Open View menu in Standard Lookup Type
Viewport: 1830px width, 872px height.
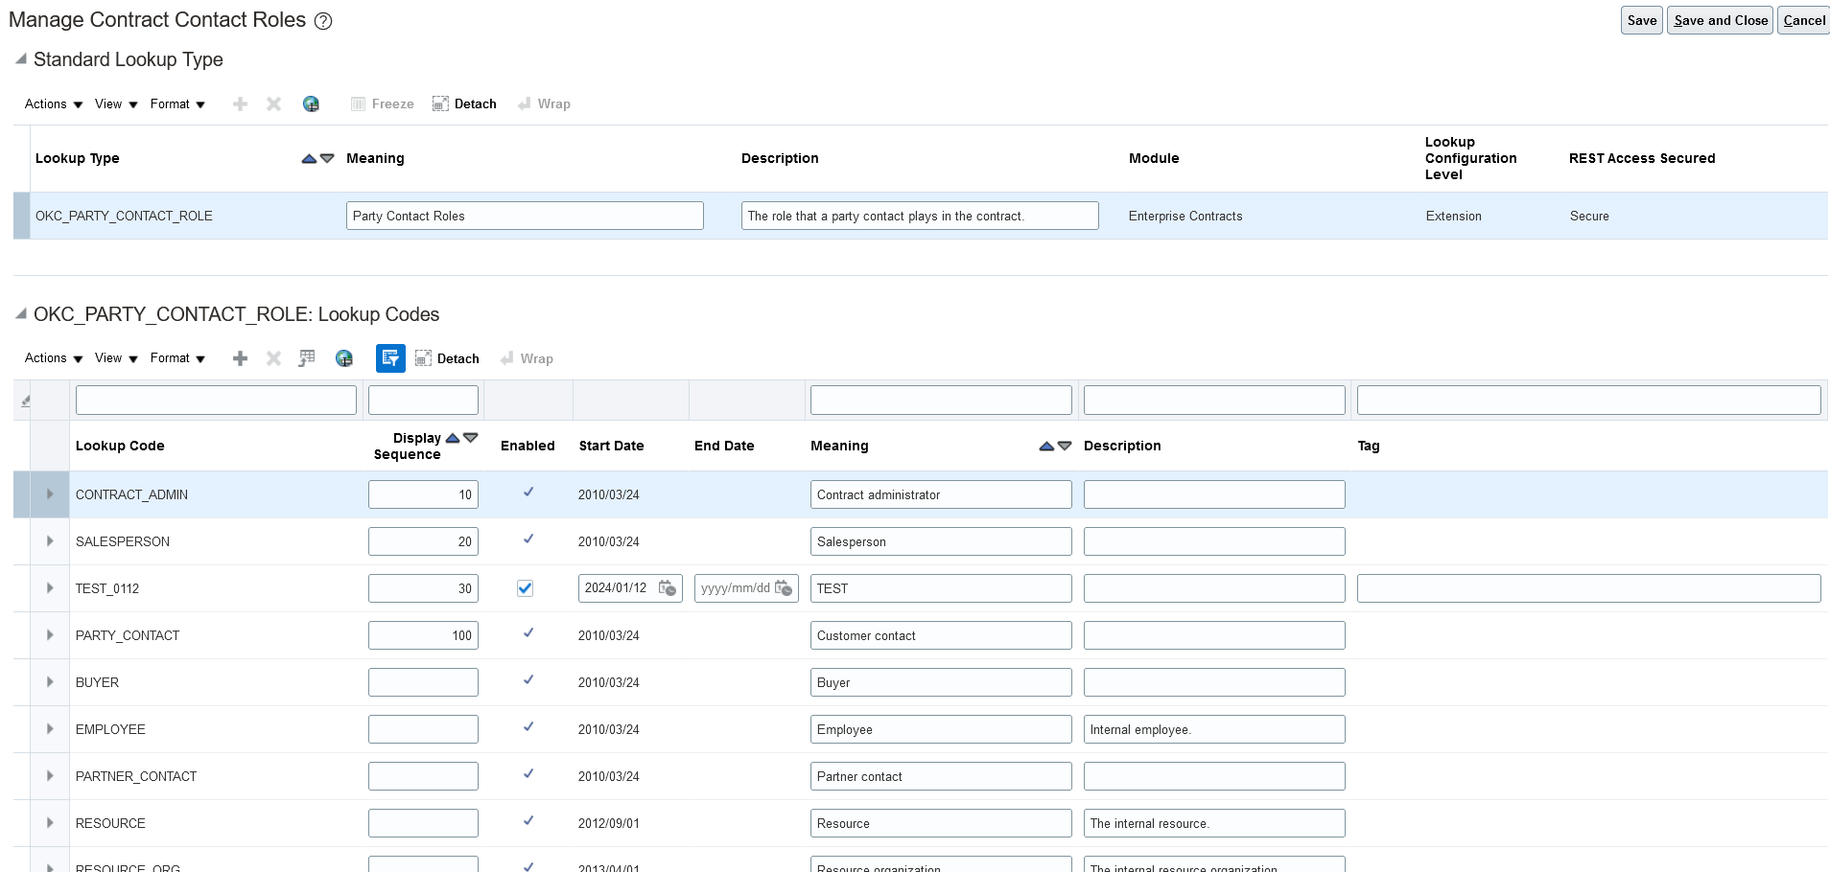116,104
